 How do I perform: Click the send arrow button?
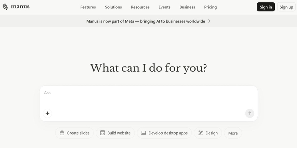click(x=250, y=113)
